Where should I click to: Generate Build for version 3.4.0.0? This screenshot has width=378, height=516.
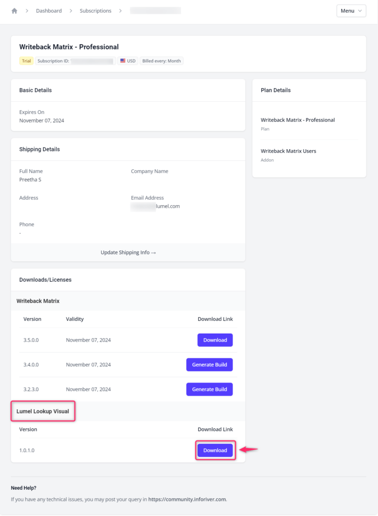pyautogui.click(x=209, y=364)
